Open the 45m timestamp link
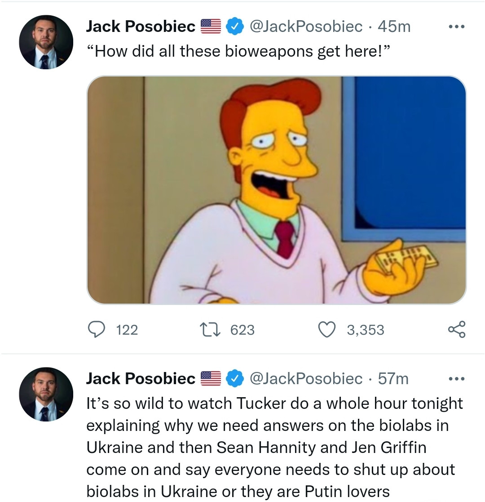 pos(394,27)
